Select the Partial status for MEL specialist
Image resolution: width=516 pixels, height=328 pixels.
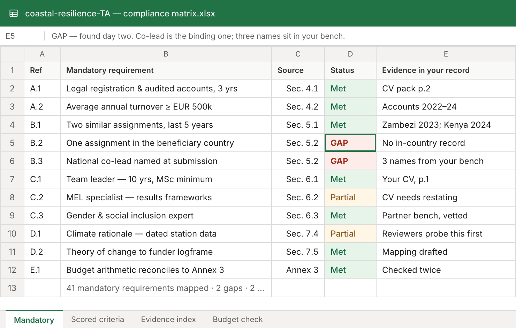click(x=350, y=197)
